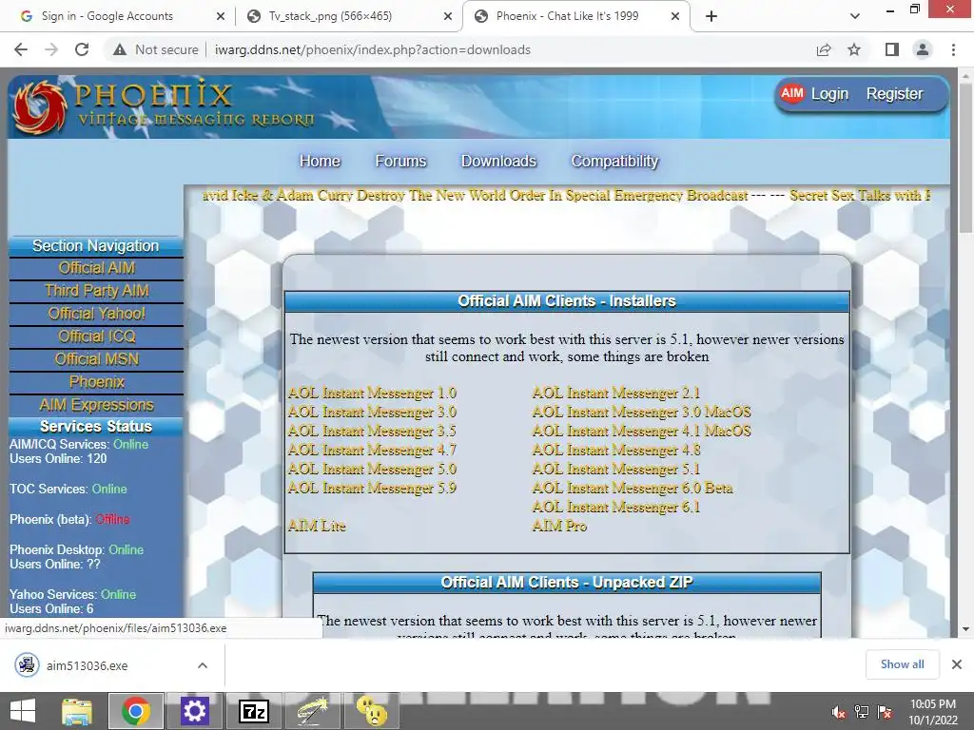Screen dimensions: 974x730
Task: Open the Home menu item
Action: click(320, 162)
